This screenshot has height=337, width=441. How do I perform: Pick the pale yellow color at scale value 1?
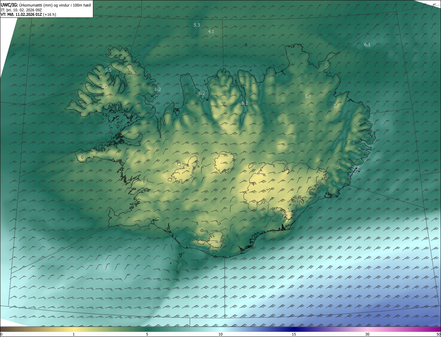click(74, 329)
